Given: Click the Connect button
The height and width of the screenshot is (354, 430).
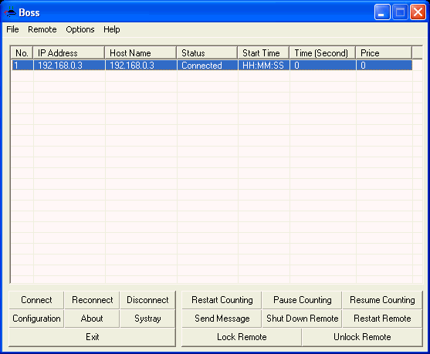Looking at the screenshot, I should coord(36,300).
